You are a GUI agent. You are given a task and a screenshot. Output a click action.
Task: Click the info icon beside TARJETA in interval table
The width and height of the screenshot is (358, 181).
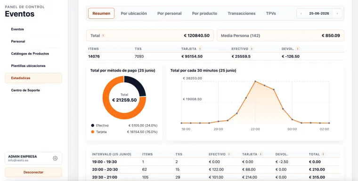pyautogui.click(x=260, y=154)
